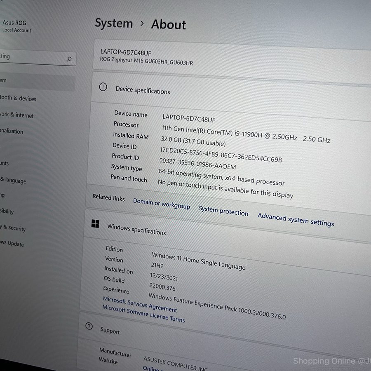371x371 pixels.
Task: Open the Asus ROG Local Account profile
Action: (16, 26)
